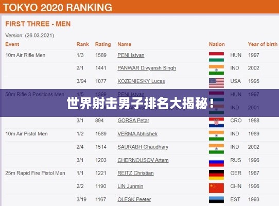279x206 pixels.
Task: Open LIN Junmin athlete link
Action: [130, 186]
